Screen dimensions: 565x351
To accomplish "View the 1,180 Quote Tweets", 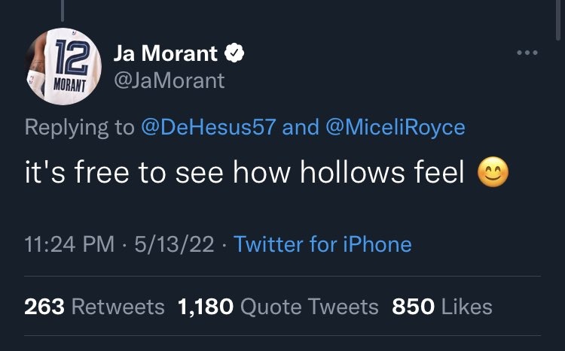I will [x=278, y=307].
